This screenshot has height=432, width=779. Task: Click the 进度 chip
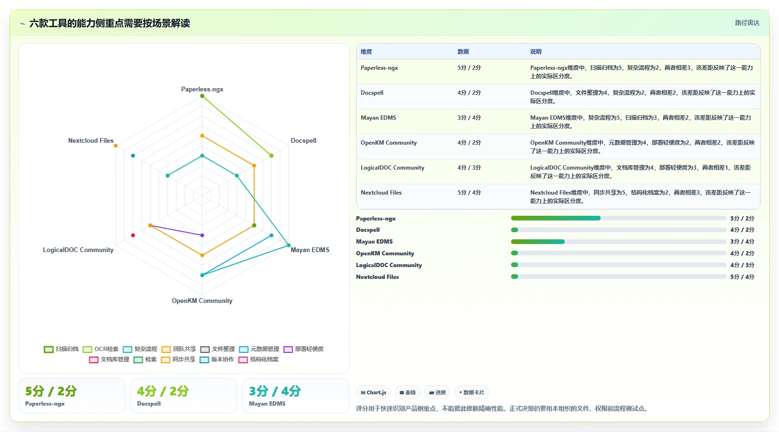coord(437,392)
